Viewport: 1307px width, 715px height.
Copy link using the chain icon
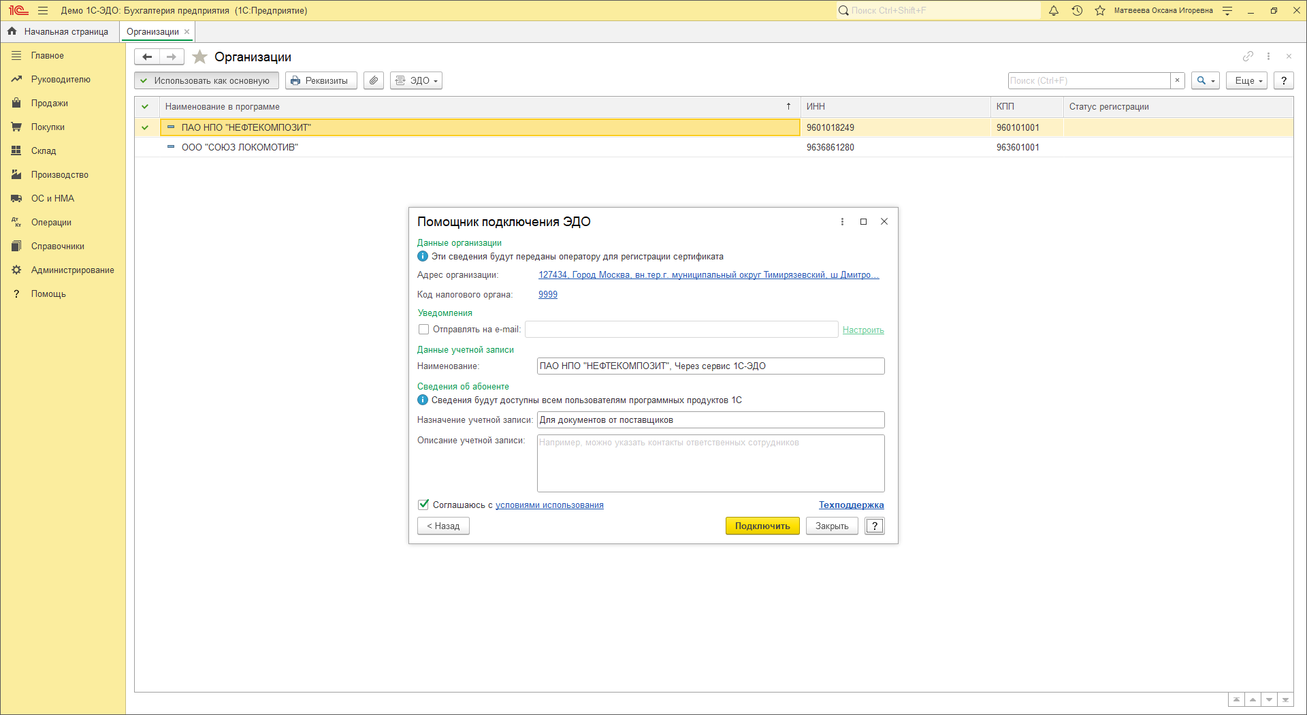[x=1248, y=57]
